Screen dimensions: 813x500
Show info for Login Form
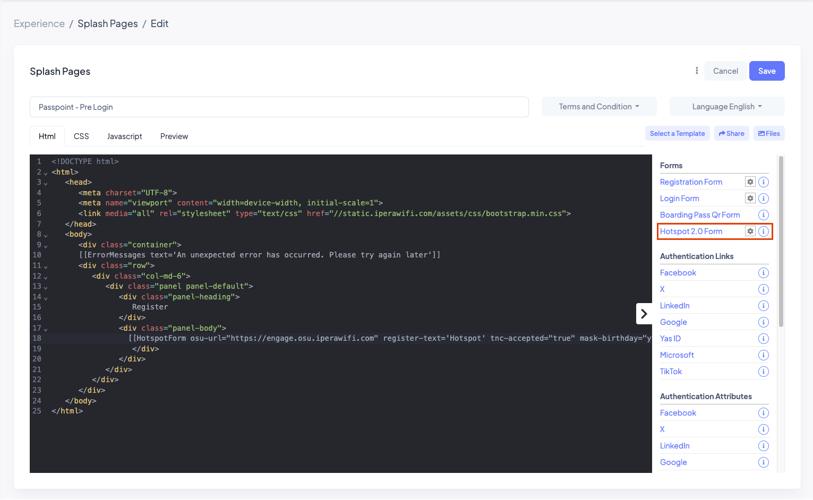763,199
